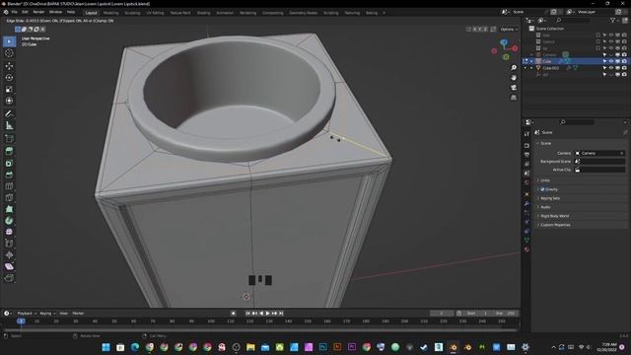Select the Knife tool
Viewport: 631px width, 355px height.
[9, 197]
